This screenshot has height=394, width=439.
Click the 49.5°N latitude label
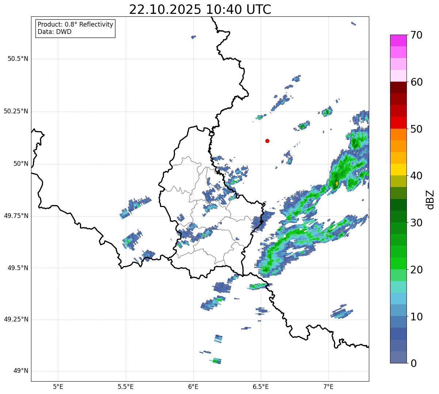point(18,268)
